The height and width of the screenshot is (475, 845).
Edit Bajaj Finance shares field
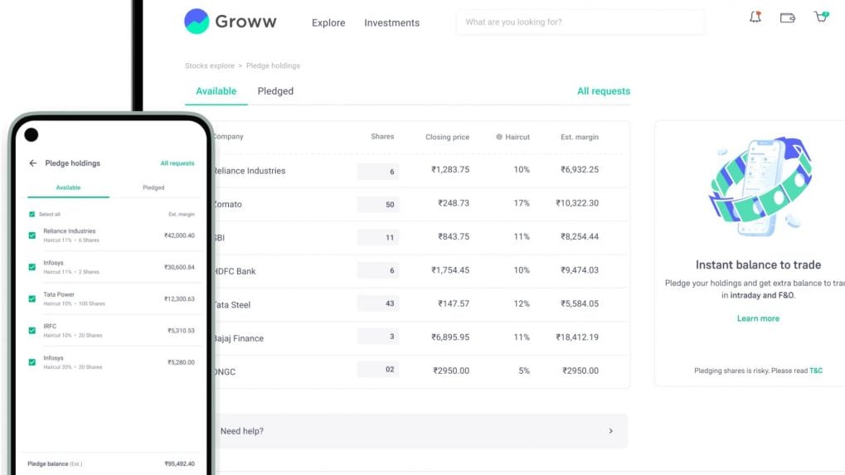coord(378,337)
